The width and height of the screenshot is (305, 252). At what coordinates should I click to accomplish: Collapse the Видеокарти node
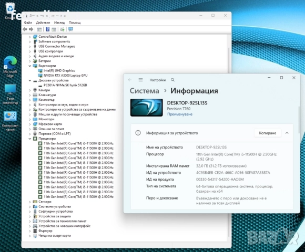pyautogui.click(x=30, y=66)
